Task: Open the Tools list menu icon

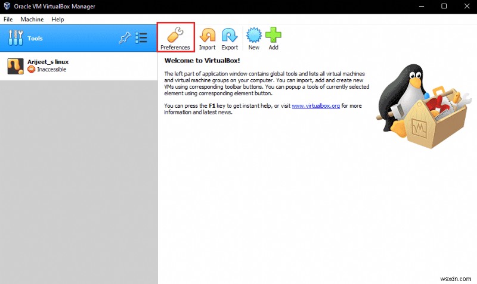Action: (141, 38)
